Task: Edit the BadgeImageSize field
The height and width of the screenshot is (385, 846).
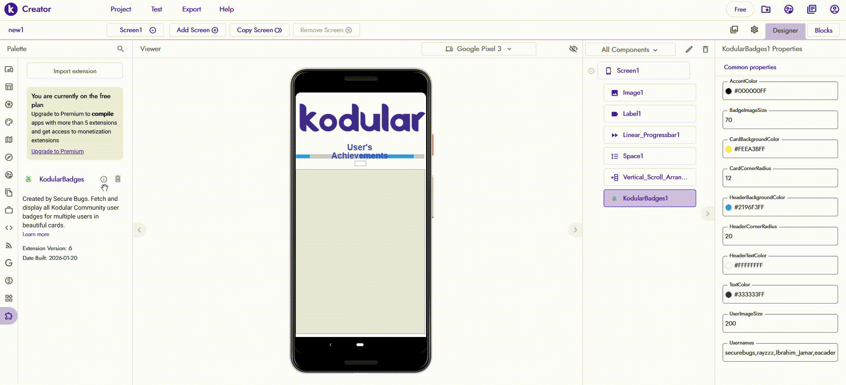Action: [780, 120]
